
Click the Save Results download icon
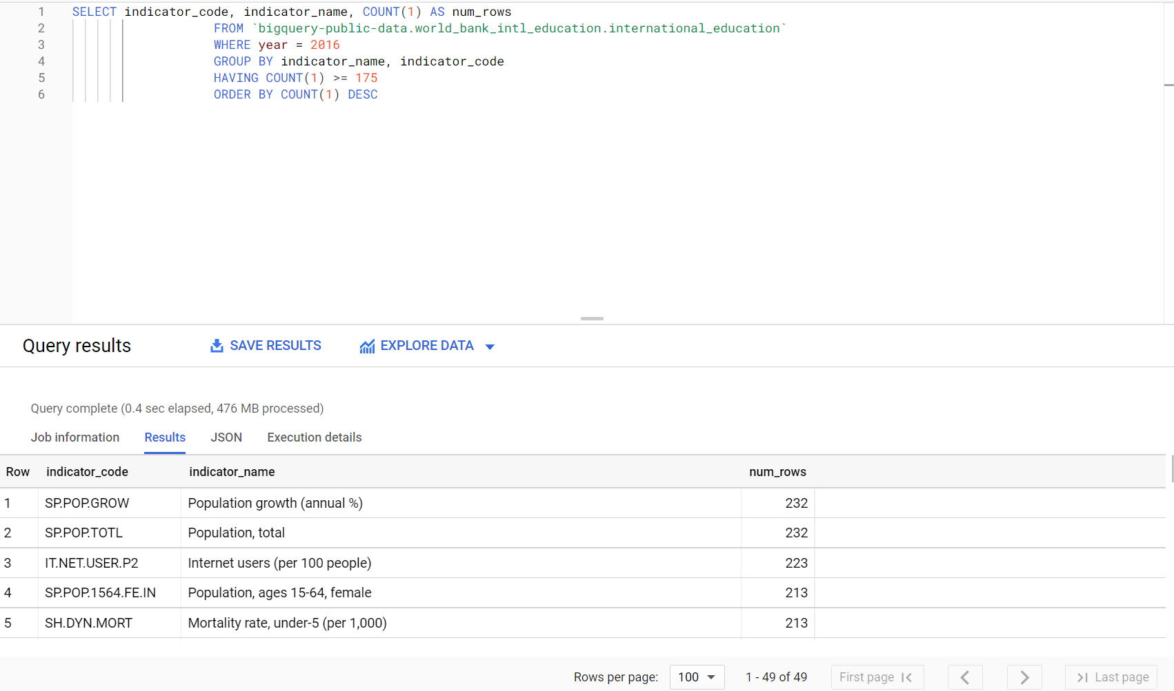217,346
